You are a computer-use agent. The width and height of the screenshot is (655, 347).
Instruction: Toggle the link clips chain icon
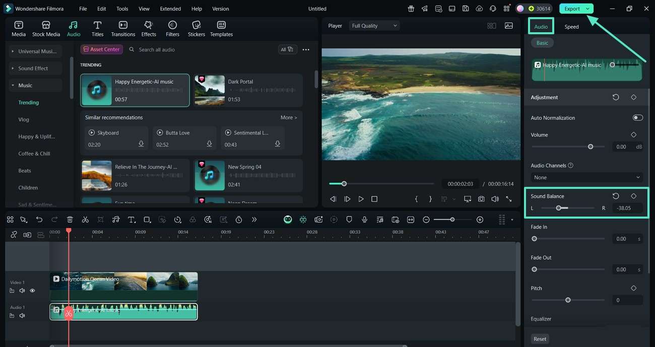[x=14, y=234]
